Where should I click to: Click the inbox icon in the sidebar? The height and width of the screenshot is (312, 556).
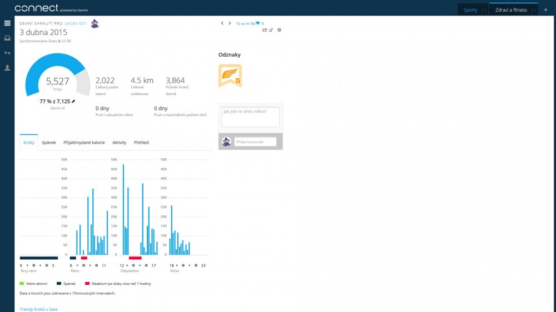pos(7,38)
